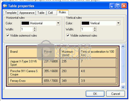Click the black Horizontal color swatch
Image resolution: width=129 pixels, height=101 pixels.
coord(25,23)
